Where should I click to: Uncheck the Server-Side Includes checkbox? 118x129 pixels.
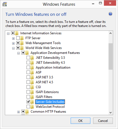[x=28, y=102]
